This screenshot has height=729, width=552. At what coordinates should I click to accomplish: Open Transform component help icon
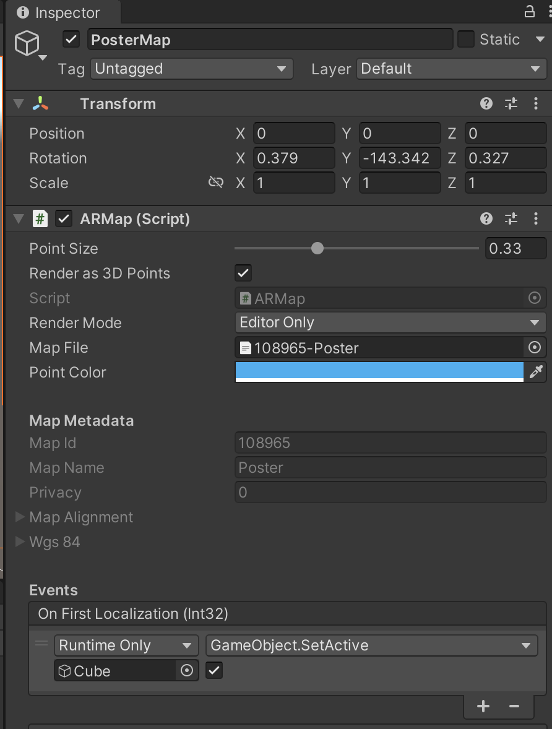[486, 103]
